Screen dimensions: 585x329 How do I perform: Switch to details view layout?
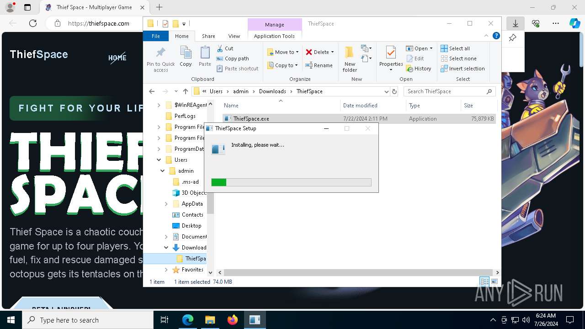[484, 281]
